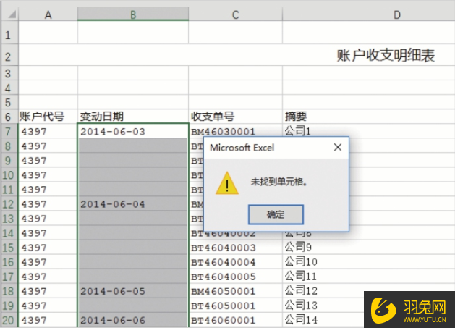Select cell BT46040004
The height and width of the screenshot is (328, 455).
pyautogui.click(x=235, y=262)
